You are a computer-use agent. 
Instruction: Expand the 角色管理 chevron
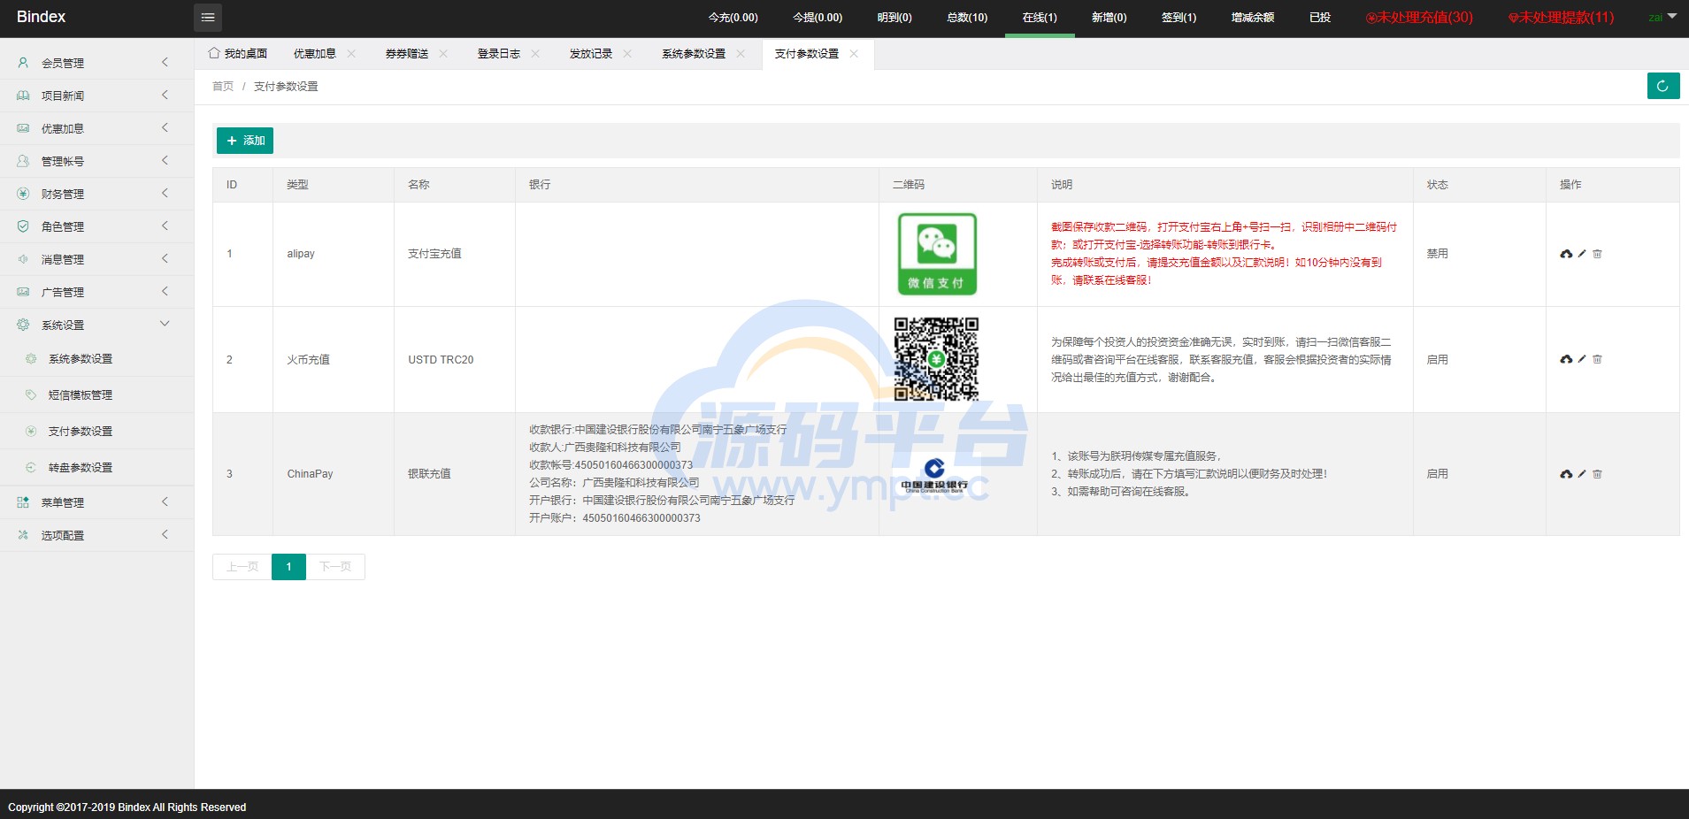[x=165, y=226]
